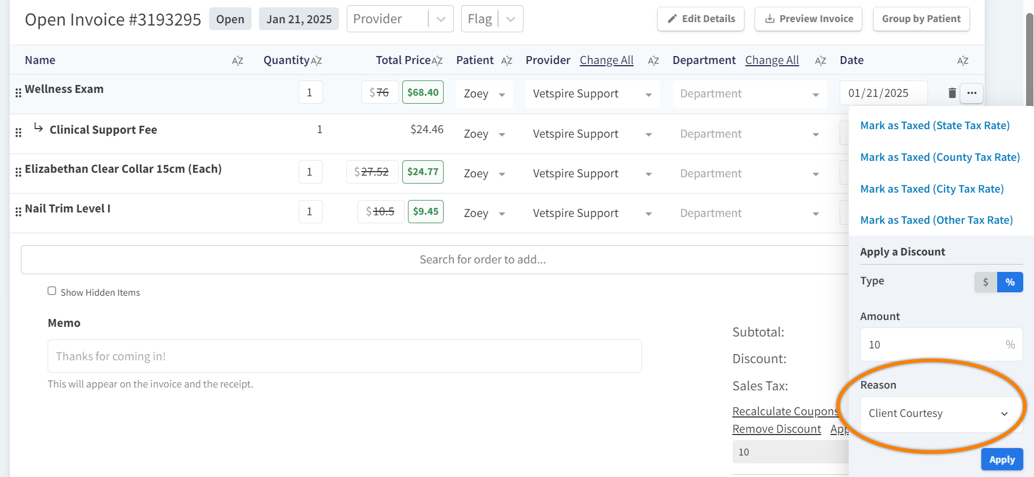Grab the Nail Trim Level I drag handle
The height and width of the screenshot is (477, 1034).
pos(18,212)
